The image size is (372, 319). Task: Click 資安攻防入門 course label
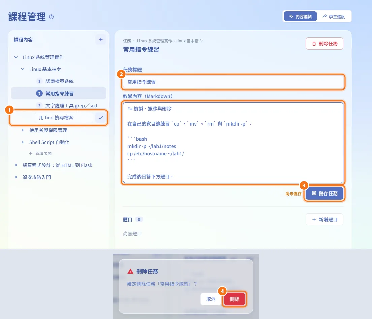coord(37,177)
